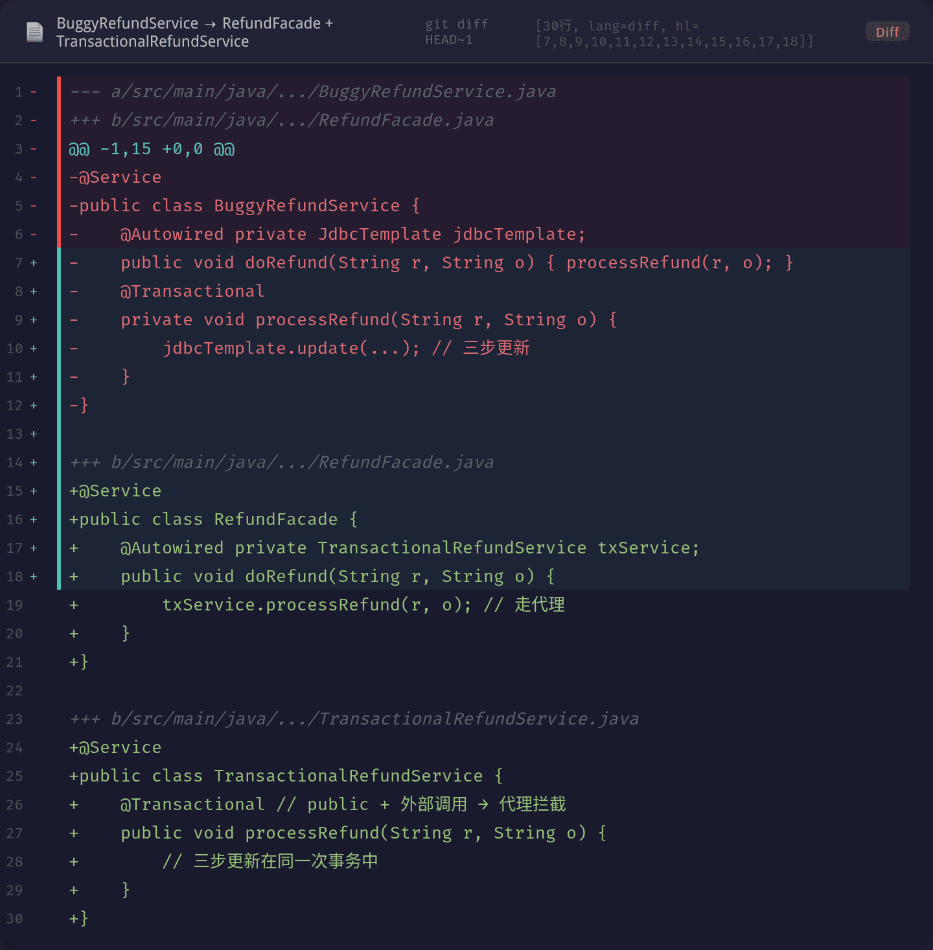933x950 pixels.
Task: Click 'private void processRefund(String r, String o) {'
Action: point(369,320)
